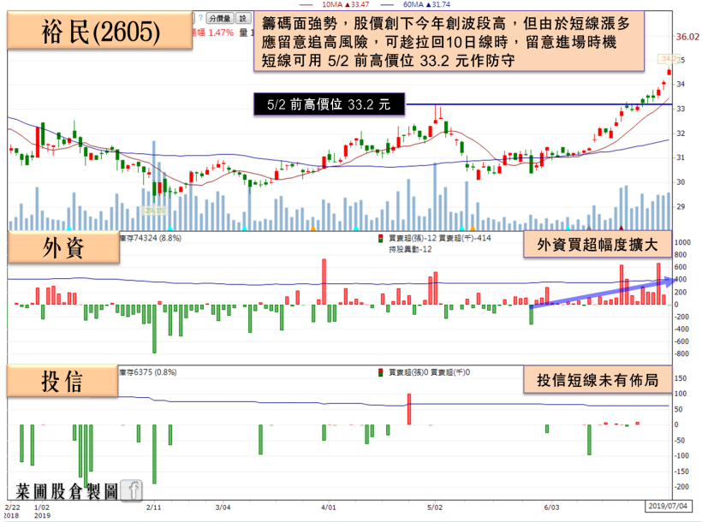This screenshot has height=522, width=702.
Task: Click trust holdings text 庫存6375 (0.8%)
Action: pos(148,372)
